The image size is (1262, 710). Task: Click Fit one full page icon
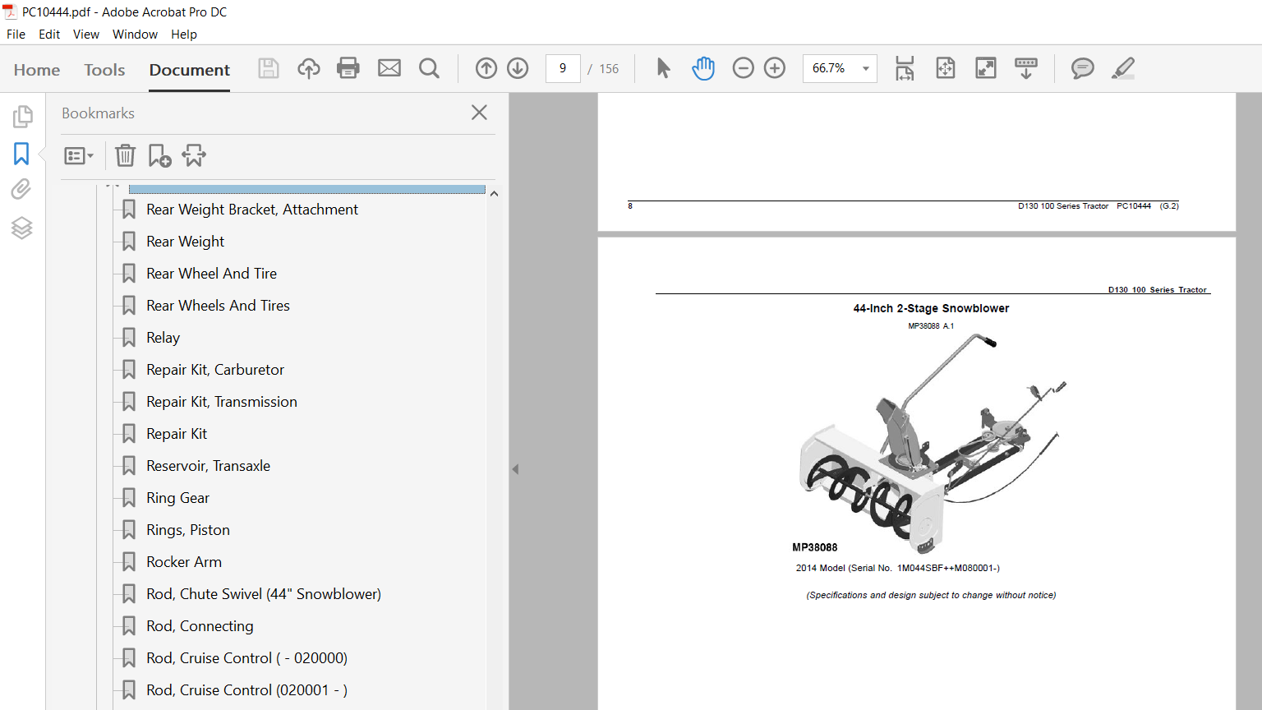pyautogui.click(x=946, y=68)
